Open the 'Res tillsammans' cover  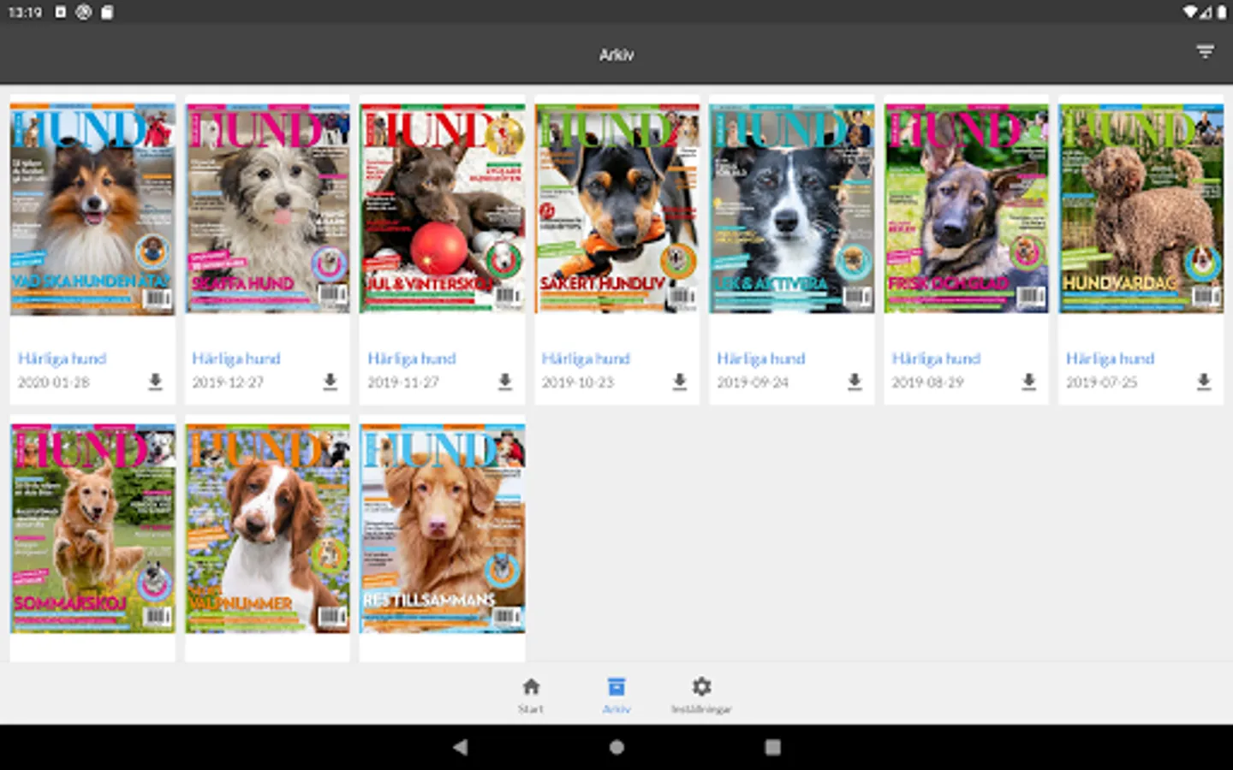click(x=443, y=529)
